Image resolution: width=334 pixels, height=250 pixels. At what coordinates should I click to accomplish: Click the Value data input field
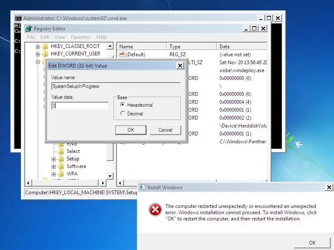pyautogui.click(x=80, y=106)
